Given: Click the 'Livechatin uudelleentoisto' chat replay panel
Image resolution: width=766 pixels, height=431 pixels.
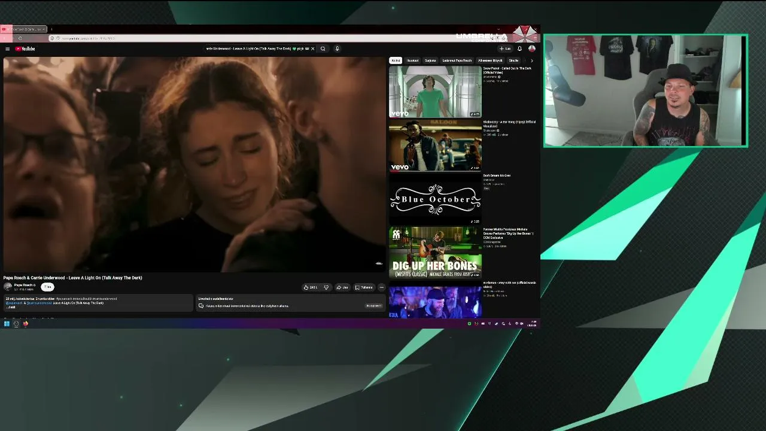Looking at the screenshot, I should (x=290, y=303).
